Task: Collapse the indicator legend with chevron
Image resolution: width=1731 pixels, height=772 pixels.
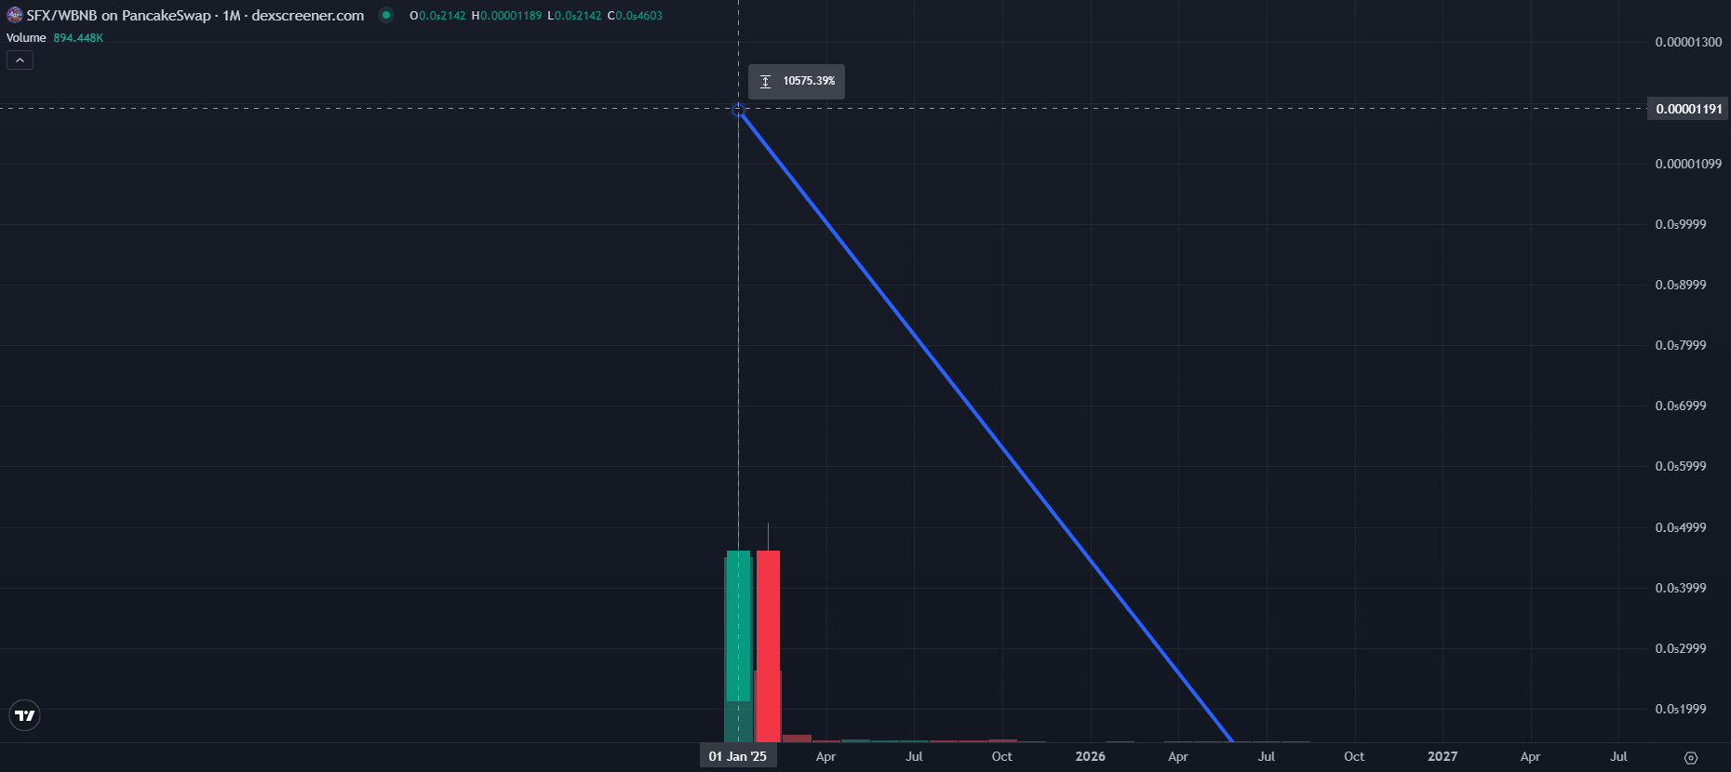Action: click(x=20, y=60)
